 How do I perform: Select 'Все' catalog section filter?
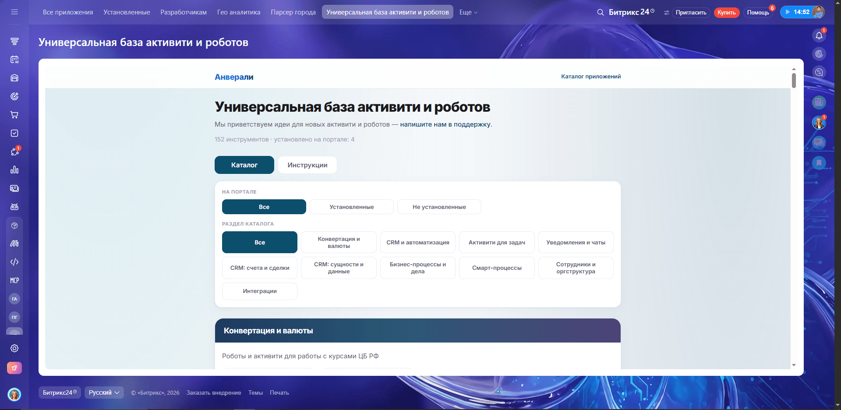click(x=260, y=242)
